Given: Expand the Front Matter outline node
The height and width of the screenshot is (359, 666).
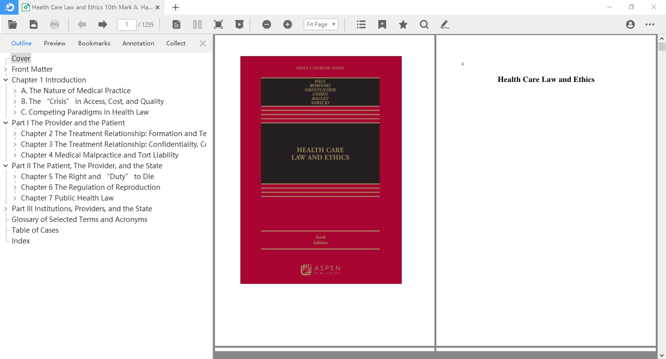Looking at the screenshot, I should tap(6, 69).
